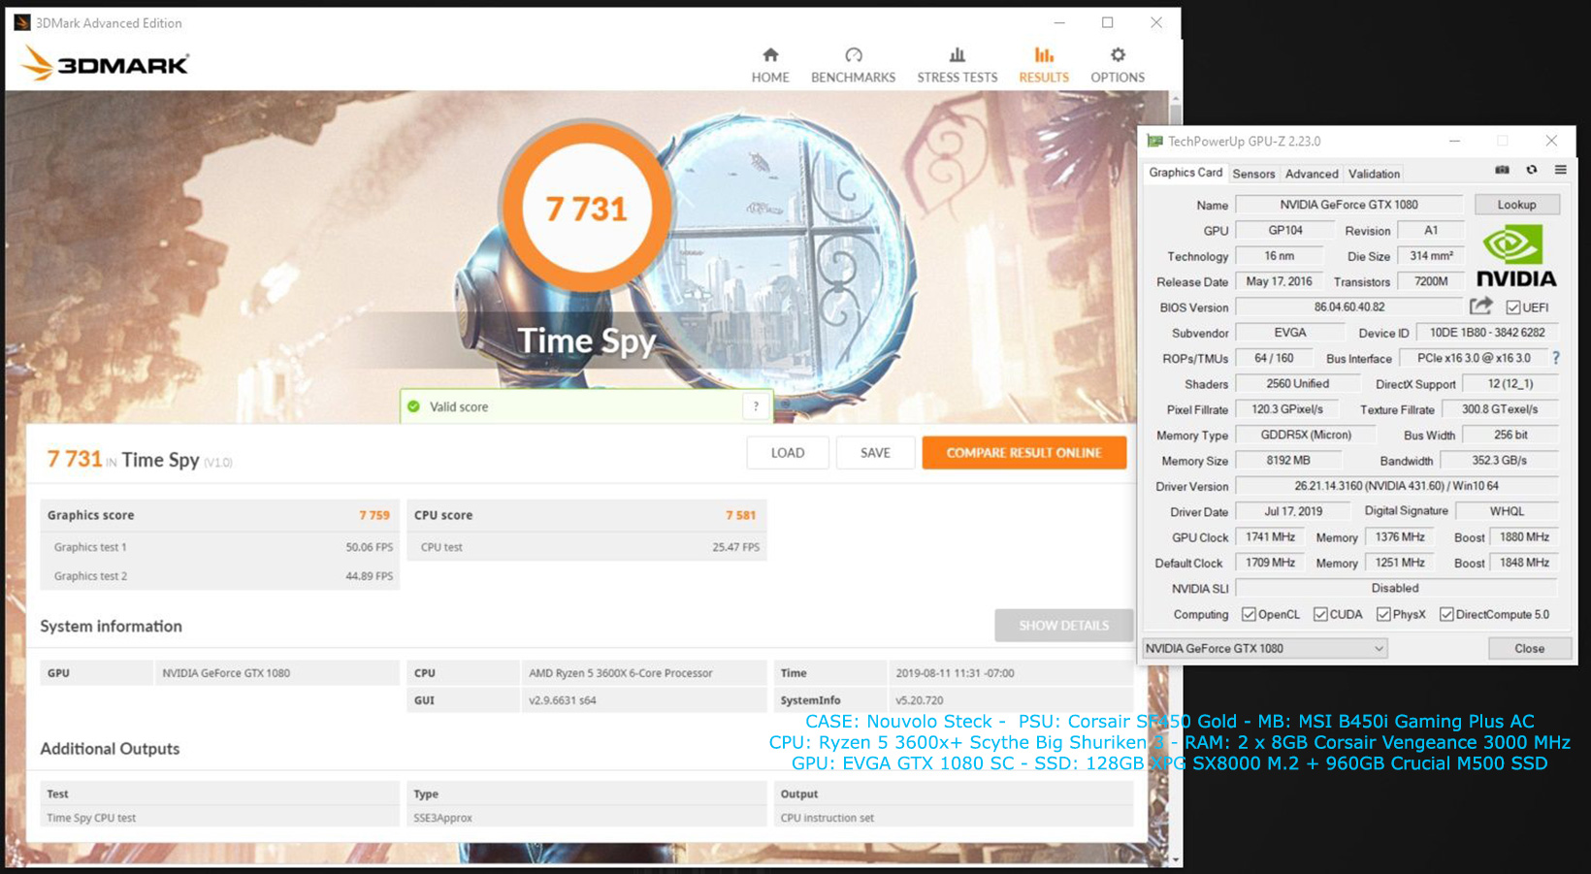Toggle the UEFI checkbox
1591x874 pixels.
tap(1512, 308)
